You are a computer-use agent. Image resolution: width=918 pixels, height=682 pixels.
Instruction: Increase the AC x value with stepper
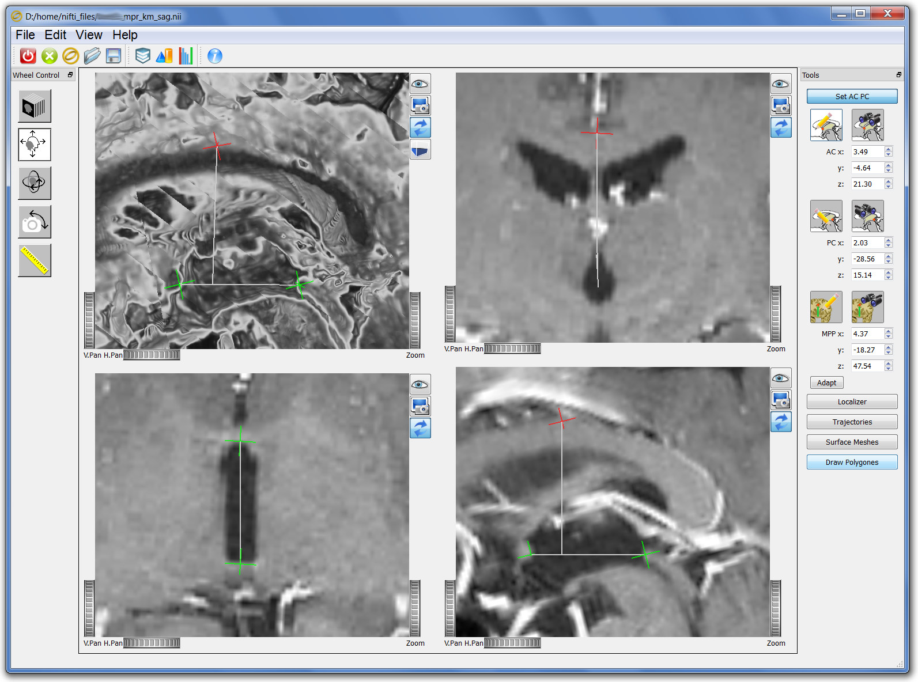[x=888, y=149]
